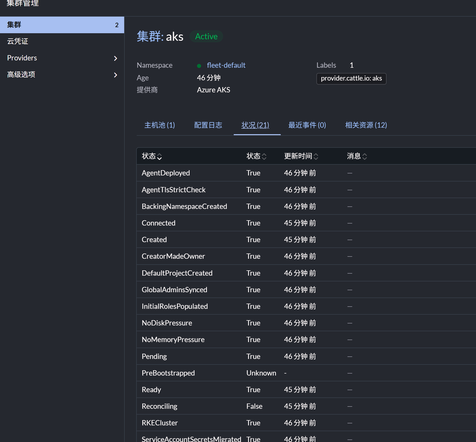This screenshot has height=442, width=476.
Task: Expand the Providers sidebar chevron
Action: (x=115, y=58)
